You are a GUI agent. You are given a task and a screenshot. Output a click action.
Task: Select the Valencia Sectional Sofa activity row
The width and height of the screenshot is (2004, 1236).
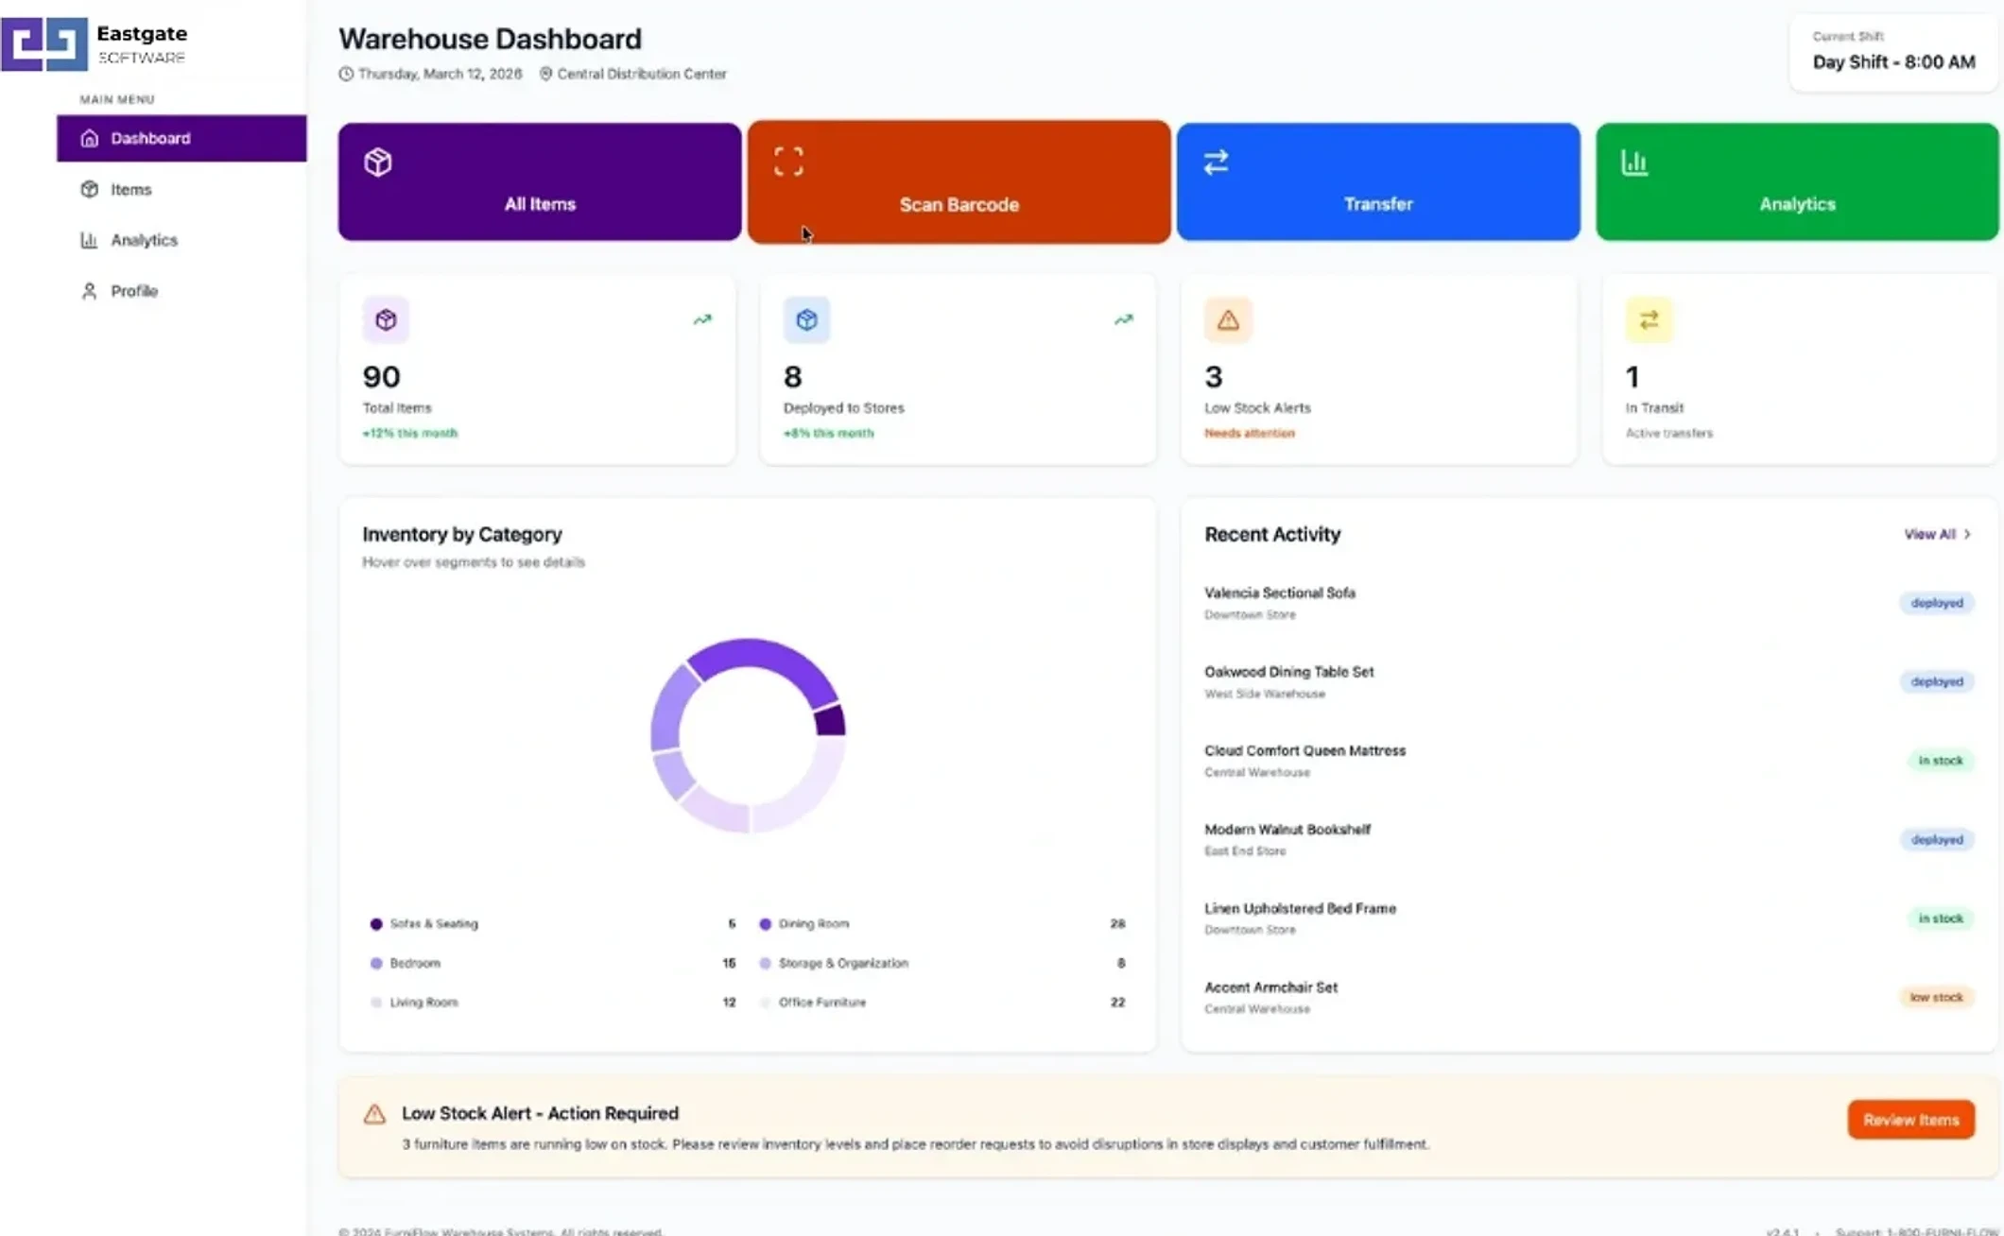[1589, 603]
